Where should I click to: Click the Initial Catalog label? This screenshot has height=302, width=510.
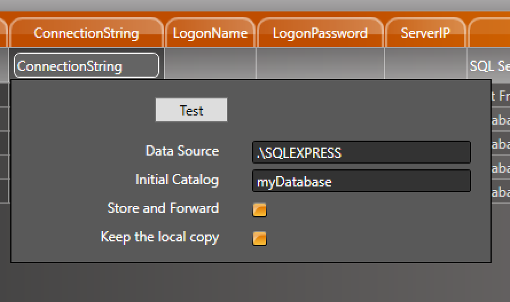(176, 180)
